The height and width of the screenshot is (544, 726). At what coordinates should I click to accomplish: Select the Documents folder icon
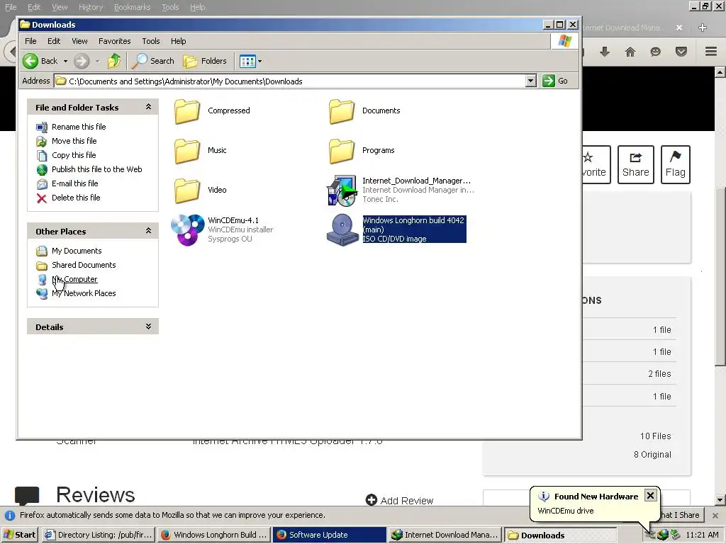tap(342, 111)
